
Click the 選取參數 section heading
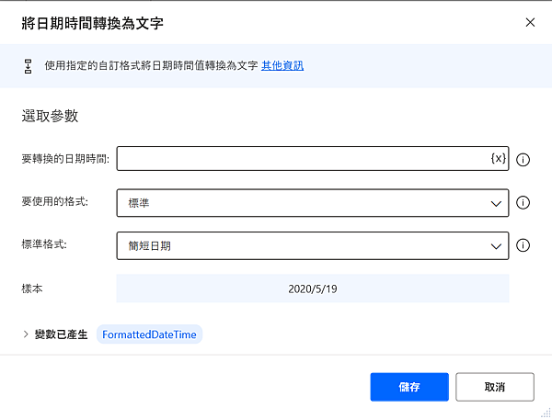pos(50,117)
